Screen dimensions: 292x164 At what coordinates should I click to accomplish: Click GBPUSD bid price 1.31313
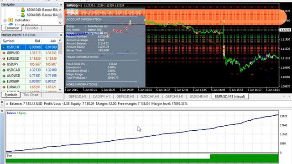point(35,53)
